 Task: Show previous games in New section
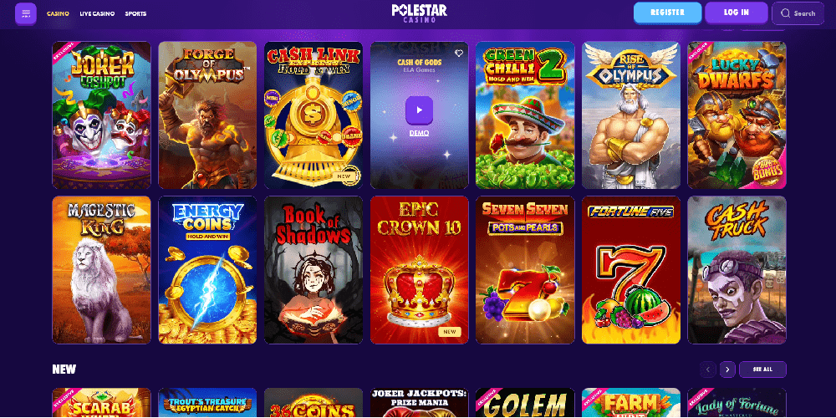tap(708, 369)
